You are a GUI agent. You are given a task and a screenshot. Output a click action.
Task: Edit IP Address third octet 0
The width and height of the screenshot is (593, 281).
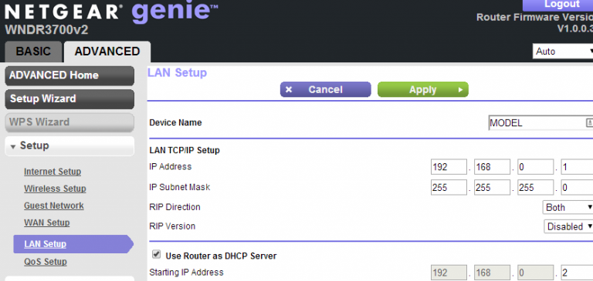[536, 167]
